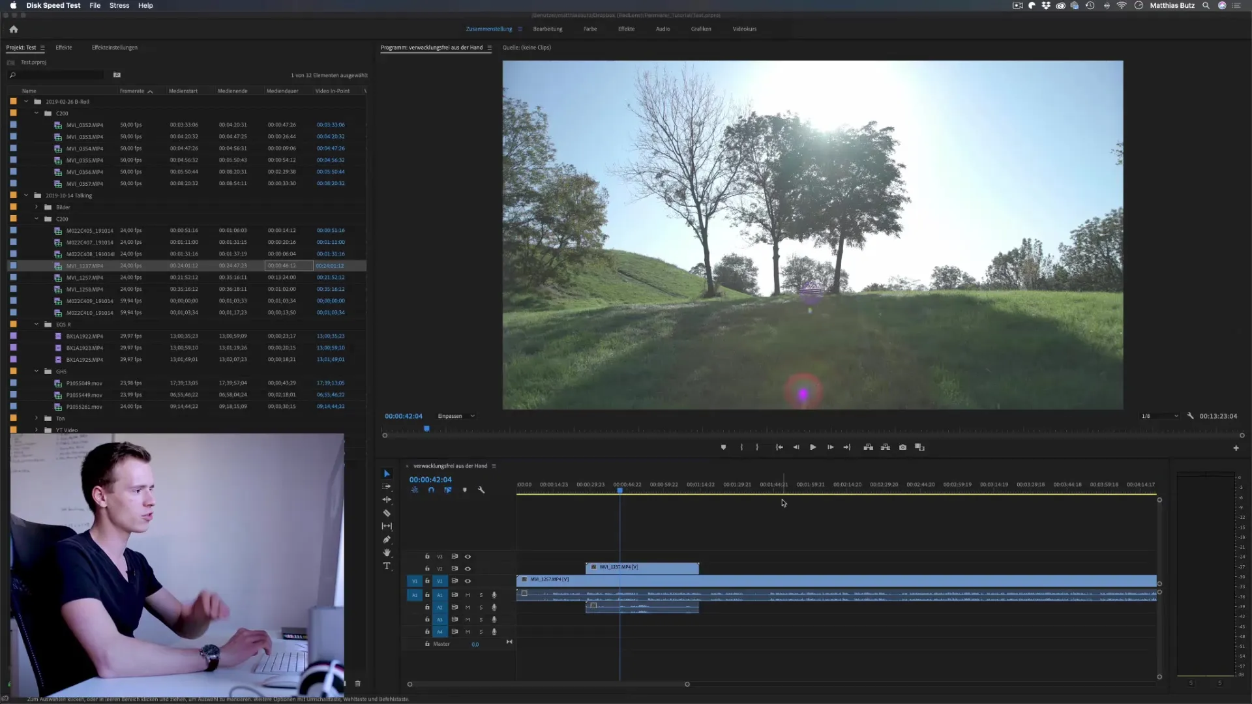Screen dimensions: 1252x704
Task: Add marker in the timeline panel
Action: click(x=464, y=490)
